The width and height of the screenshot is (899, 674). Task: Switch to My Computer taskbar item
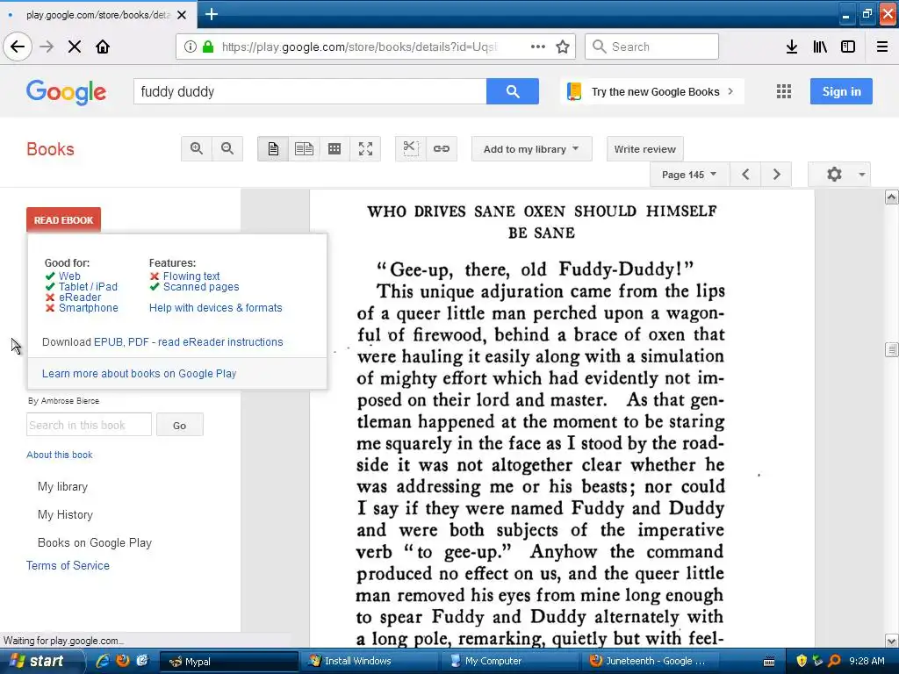click(x=510, y=662)
